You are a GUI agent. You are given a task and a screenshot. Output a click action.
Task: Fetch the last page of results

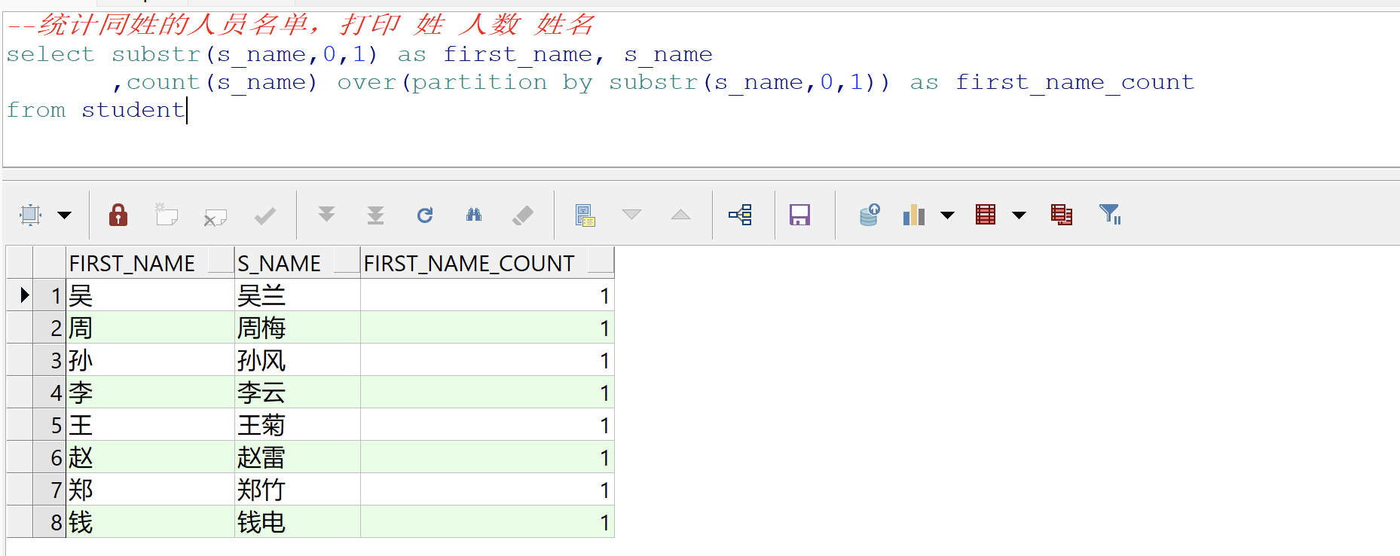[x=375, y=215]
